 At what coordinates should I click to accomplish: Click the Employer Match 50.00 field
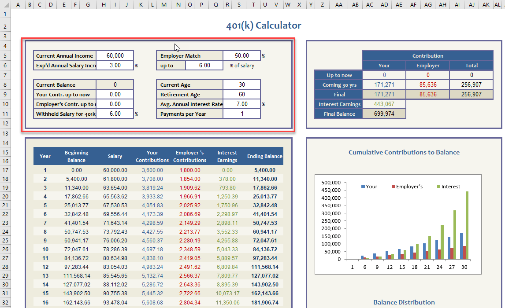(241, 56)
